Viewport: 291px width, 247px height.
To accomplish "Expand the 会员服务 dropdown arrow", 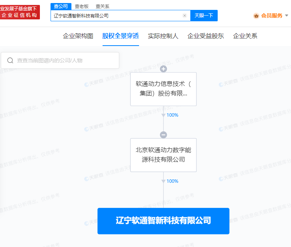I will tap(286, 16).
